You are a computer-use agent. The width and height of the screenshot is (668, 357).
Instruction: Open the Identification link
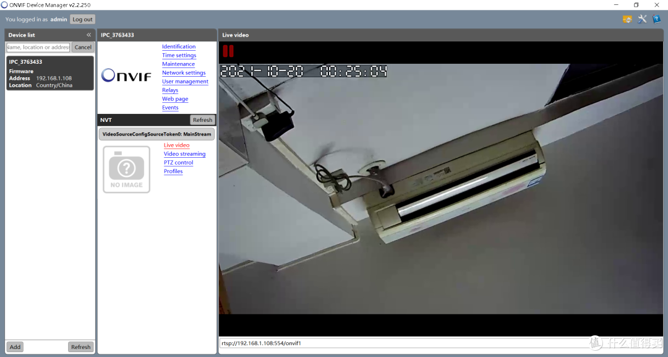(x=179, y=47)
